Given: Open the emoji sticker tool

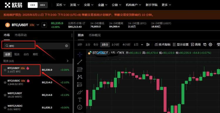Looking at the screenshot, I should 80,107.
